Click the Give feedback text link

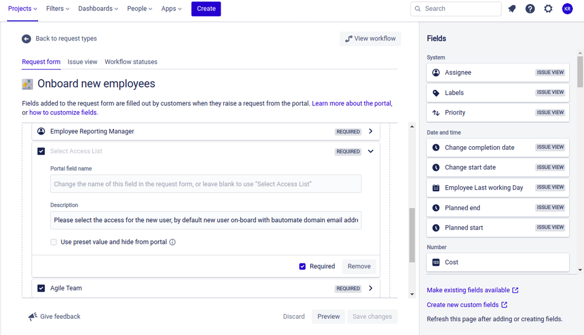[x=60, y=316]
